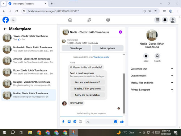Open the emoji picker smiley
Viewport: 181px width, 136px height.
[115, 121]
